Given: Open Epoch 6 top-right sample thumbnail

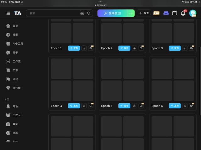Looking at the screenshot, I should click(184, 69).
